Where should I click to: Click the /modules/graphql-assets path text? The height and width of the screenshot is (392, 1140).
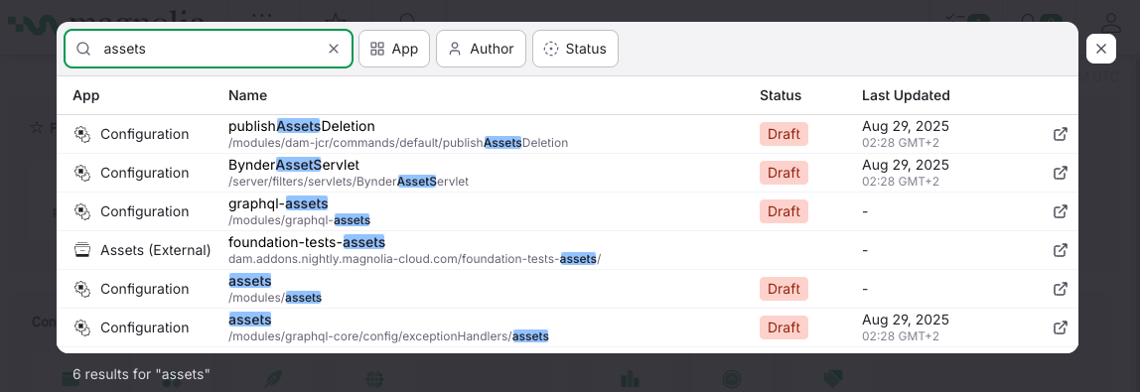(x=300, y=220)
